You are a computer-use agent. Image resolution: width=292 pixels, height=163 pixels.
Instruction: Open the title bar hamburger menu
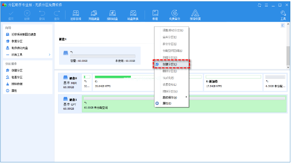[x=266, y=5]
